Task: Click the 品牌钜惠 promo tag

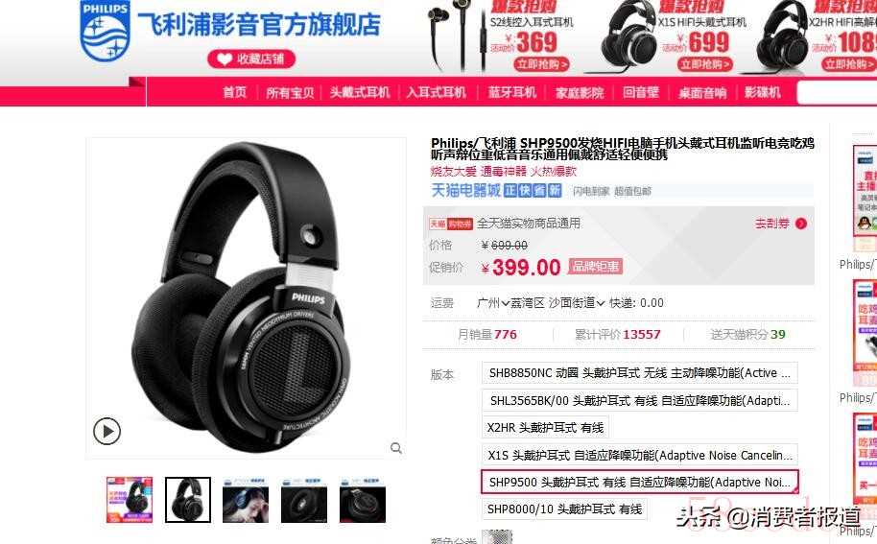Action: (596, 267)
